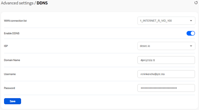Image resolution: width=199 pixels, height=110 pixels.
Task: Click the Enable DDNS label
Action: pos(12,33)
